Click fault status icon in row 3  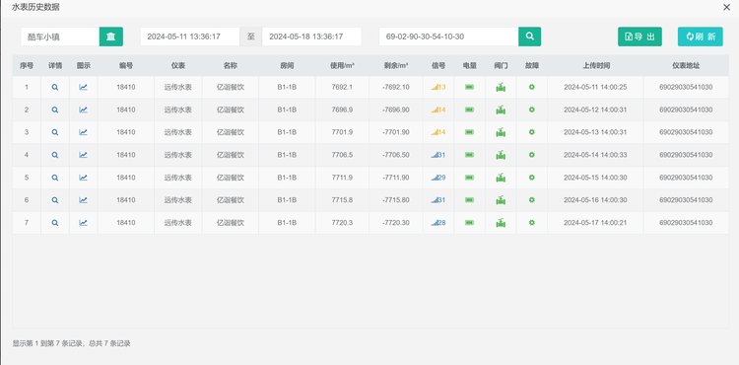[532, 132]
